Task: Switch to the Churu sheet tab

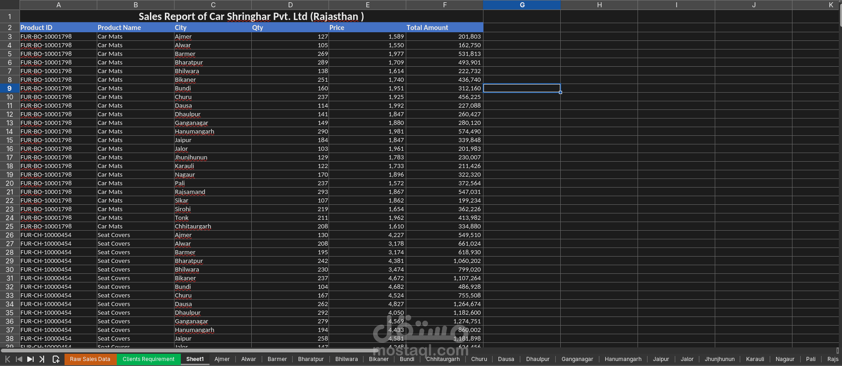Action: click(479, 359)
